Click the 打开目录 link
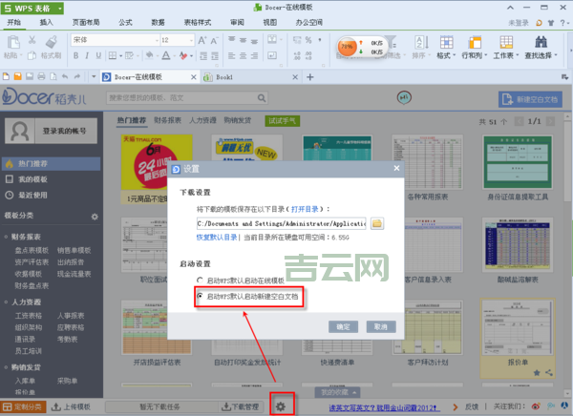 click(305, 209)
